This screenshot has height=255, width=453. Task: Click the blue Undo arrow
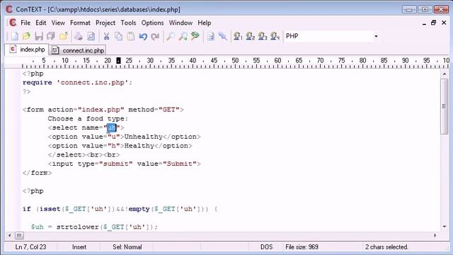click(143, 36)
